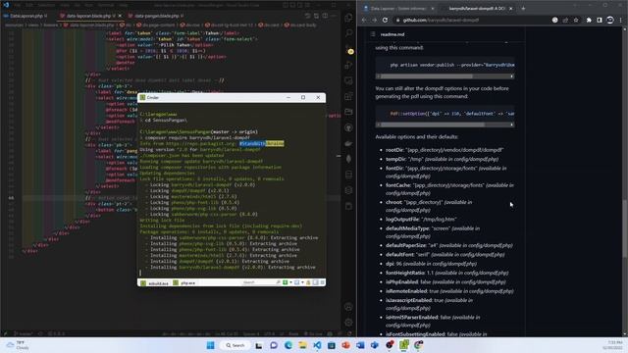
Task: Close data-laporan.blade.php tab
Action: [x=120, y=16]
